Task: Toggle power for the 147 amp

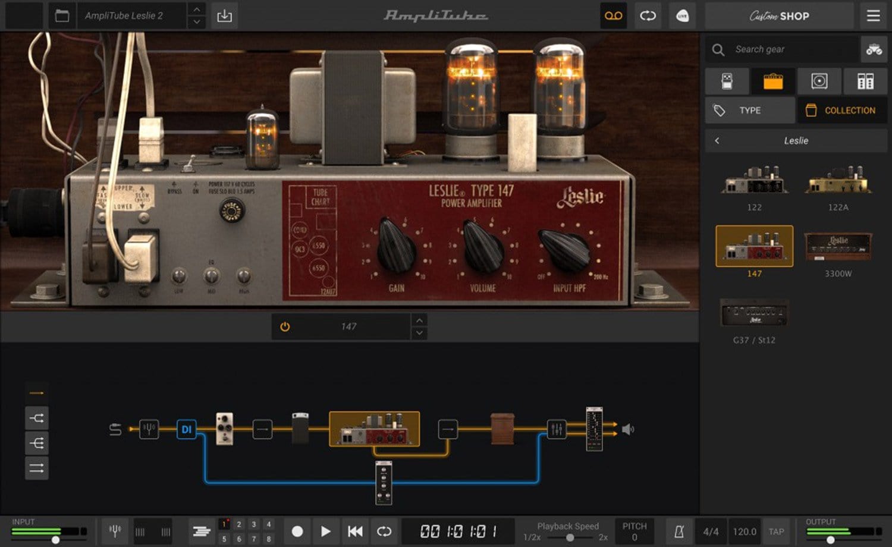Action: [285, 326]
